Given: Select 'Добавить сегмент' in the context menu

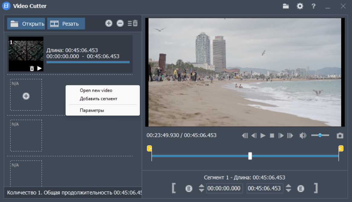Looking at the screenshot, I should 98,99.
